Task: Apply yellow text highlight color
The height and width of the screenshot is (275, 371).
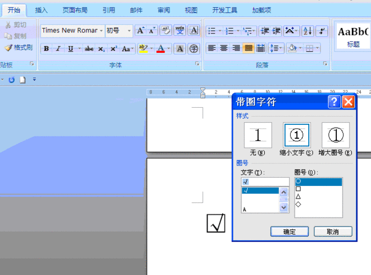Action: click(143, 49)
